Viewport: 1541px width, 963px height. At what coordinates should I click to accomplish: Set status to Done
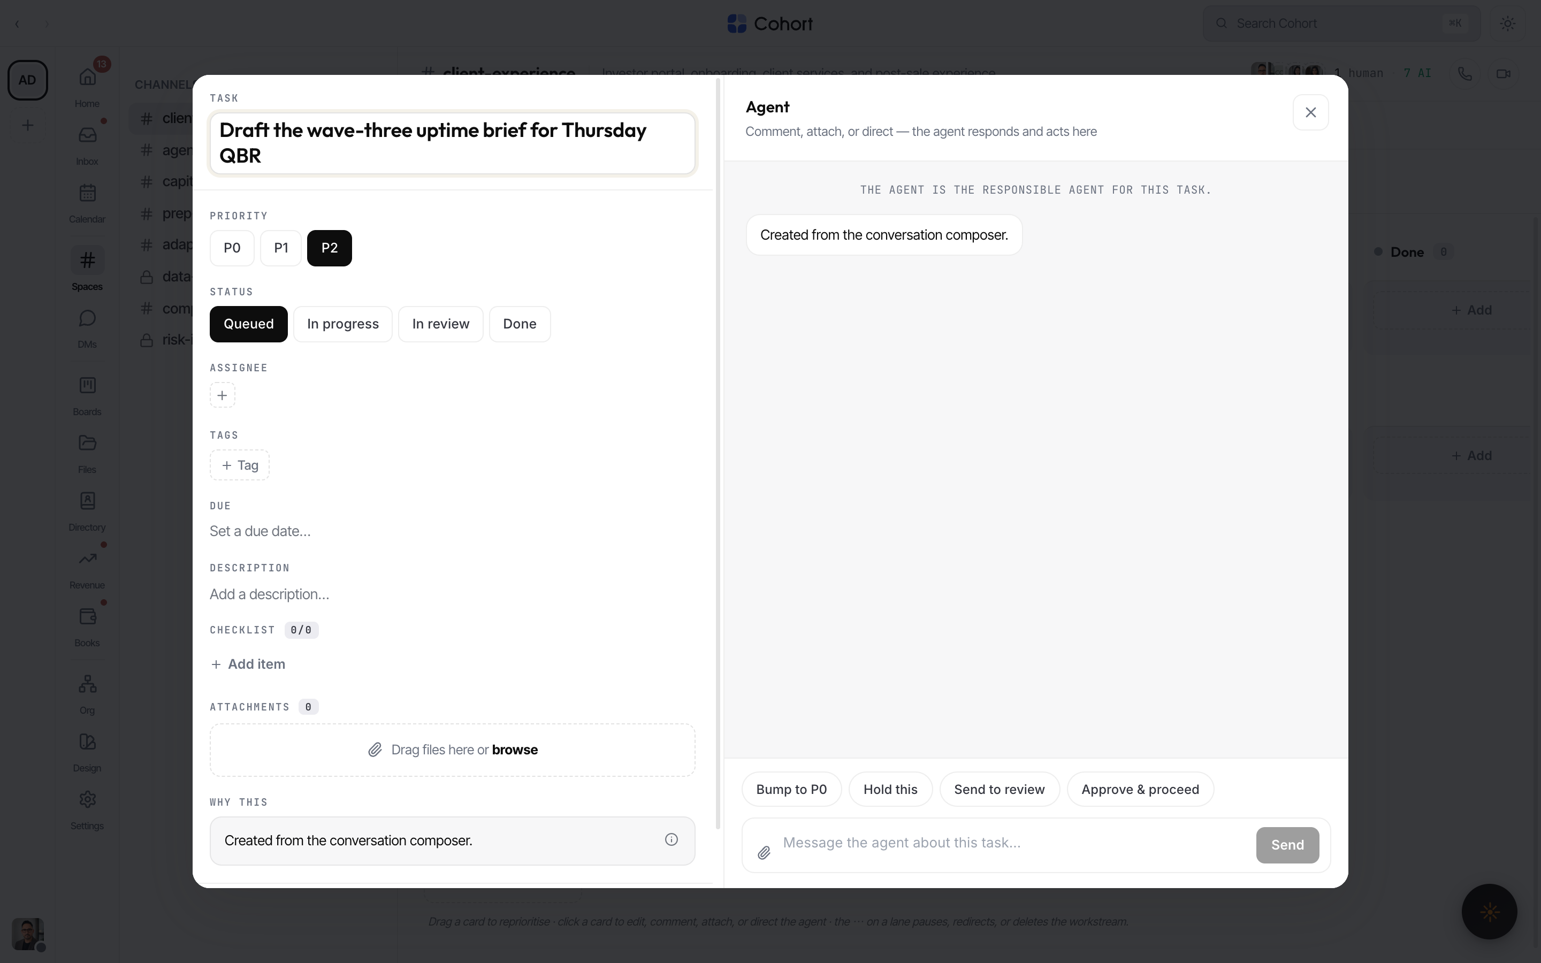click(x=520, y=324)
